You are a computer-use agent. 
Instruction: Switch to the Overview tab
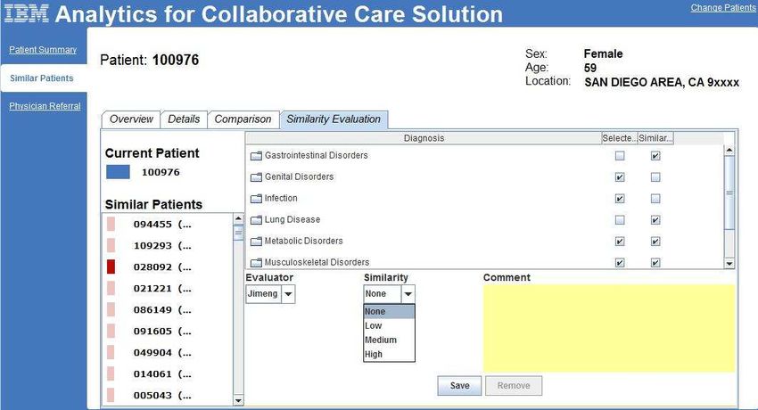click(x=131, y=119)
